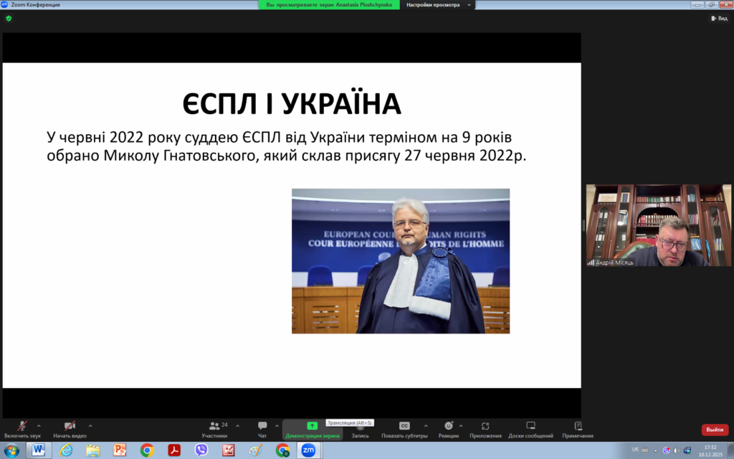The width and height of the screenshot is (734, 459).
Task: Click the Windows Start button
Action: coord(12,450)
